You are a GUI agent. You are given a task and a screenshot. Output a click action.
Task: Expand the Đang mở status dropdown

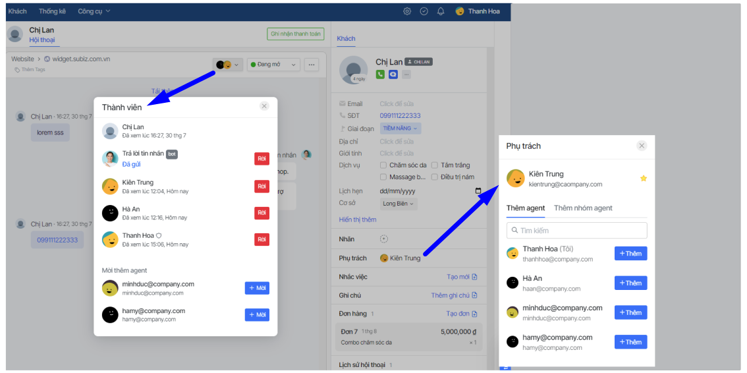(x=273, y=65)
